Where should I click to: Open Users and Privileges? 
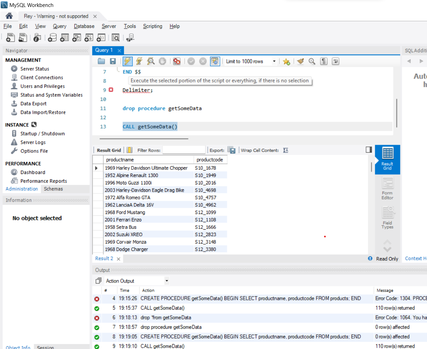click(x=42, y=86)
